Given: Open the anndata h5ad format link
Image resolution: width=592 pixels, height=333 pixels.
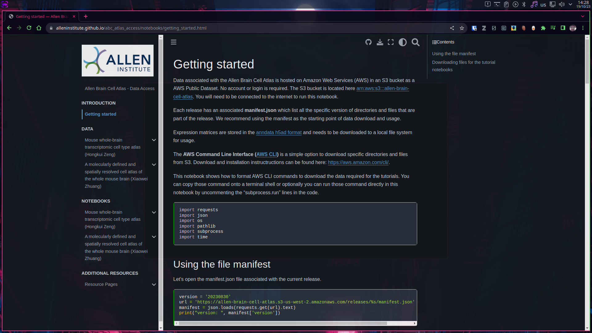Looking at the screenshot, I should (279, 133).
